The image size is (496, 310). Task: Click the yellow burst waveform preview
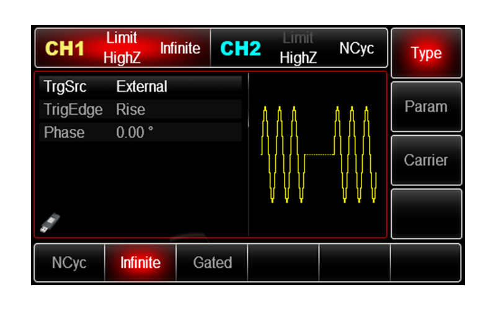319,154
